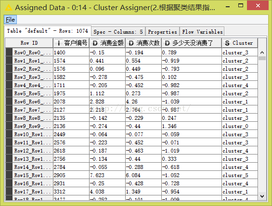
Task: Switch to the Spec Columns 5 tab
Action: (118, 32)
